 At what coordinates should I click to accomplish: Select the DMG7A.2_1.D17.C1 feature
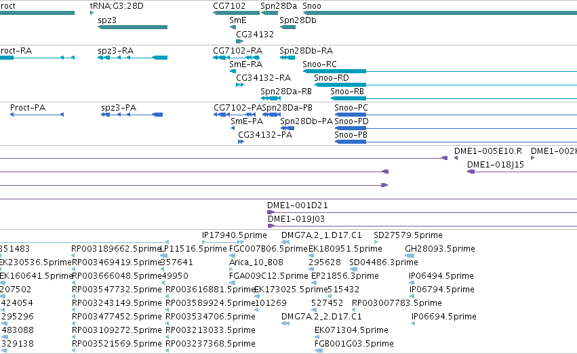point(285,242)
